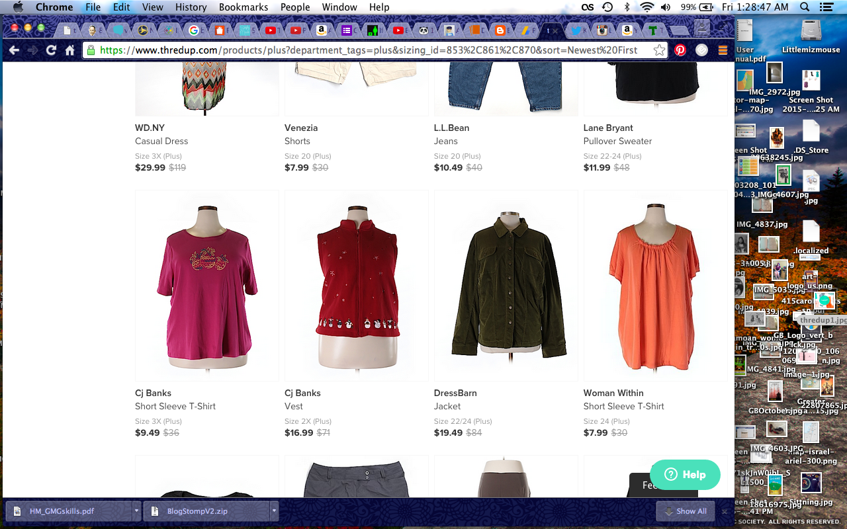This screenshot has height=529, width=847.
Task: Open the History menu
Action: 191,7
